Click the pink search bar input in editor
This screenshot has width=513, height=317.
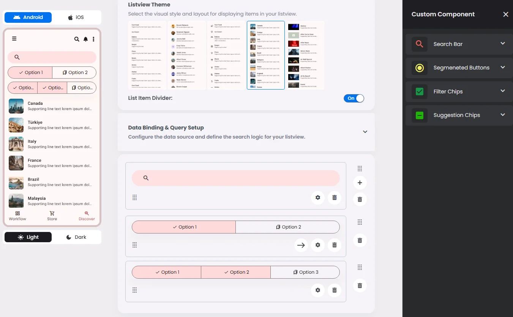click(236, 178)
